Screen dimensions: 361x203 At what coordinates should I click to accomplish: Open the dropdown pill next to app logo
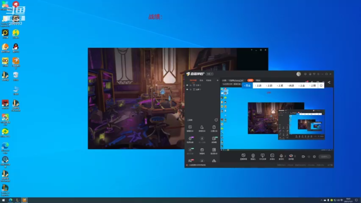pos(209,74)
